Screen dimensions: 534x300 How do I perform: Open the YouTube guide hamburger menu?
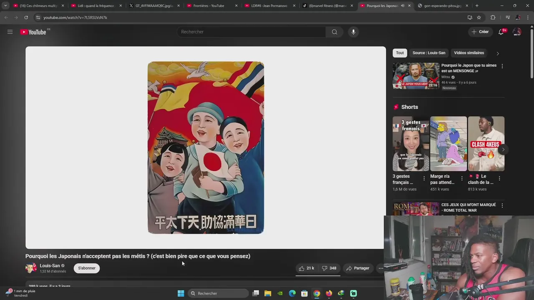(10, 32)
